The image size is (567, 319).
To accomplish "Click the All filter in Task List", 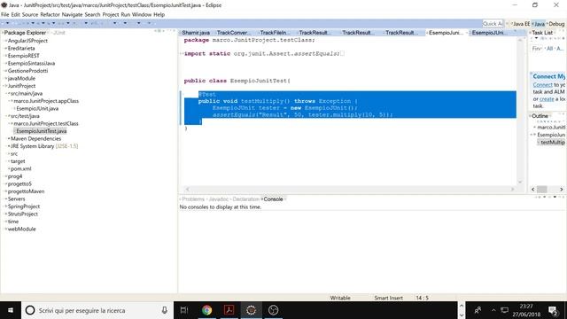I will click(x=550, y=49).
